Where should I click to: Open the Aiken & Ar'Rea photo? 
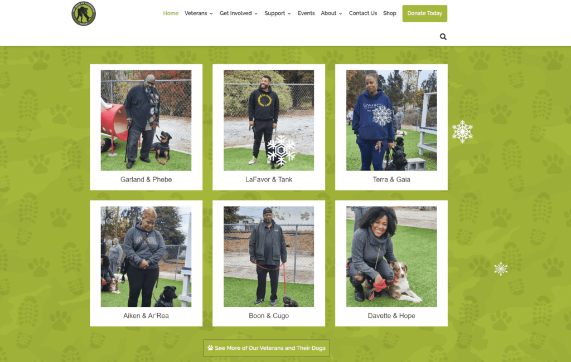point(146,257)
